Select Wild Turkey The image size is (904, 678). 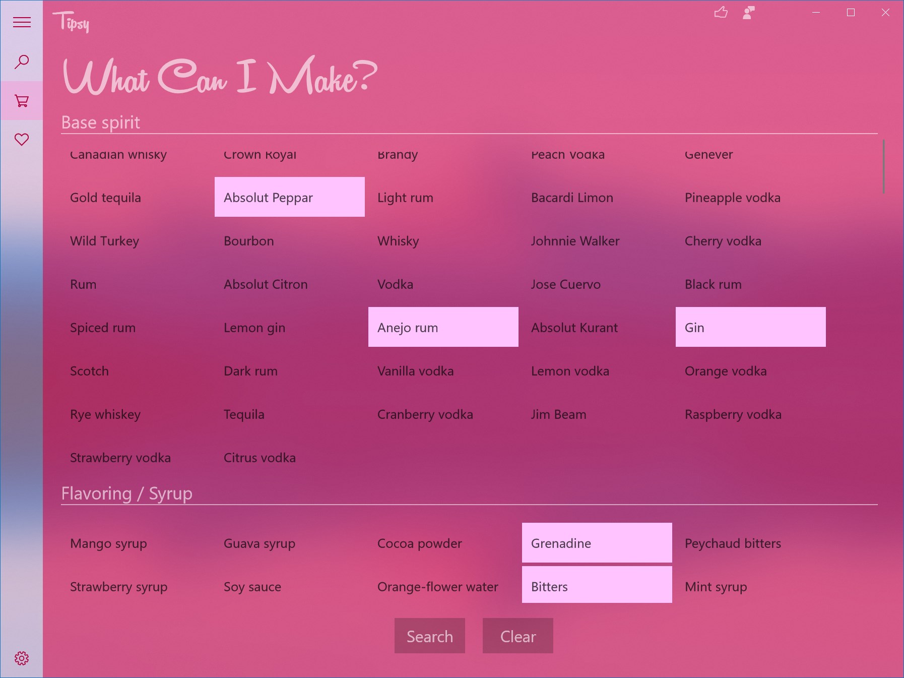[x=136, y=240]
